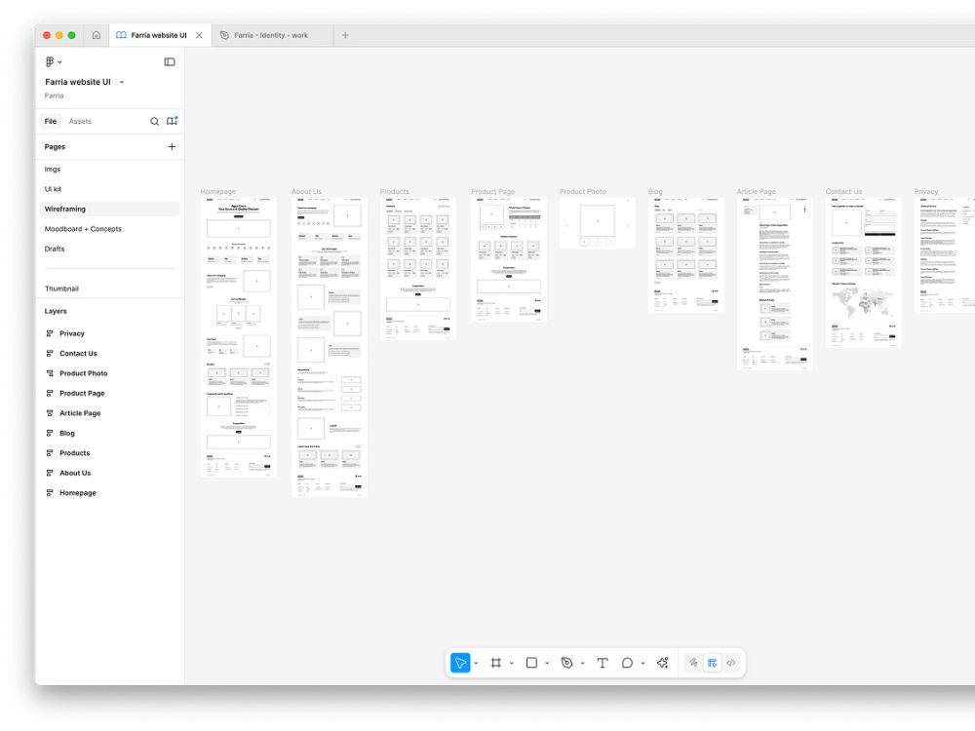Click the About Us frame label on canvas
This screenshot has height=731, width=975.
click(x=306, y=191)
